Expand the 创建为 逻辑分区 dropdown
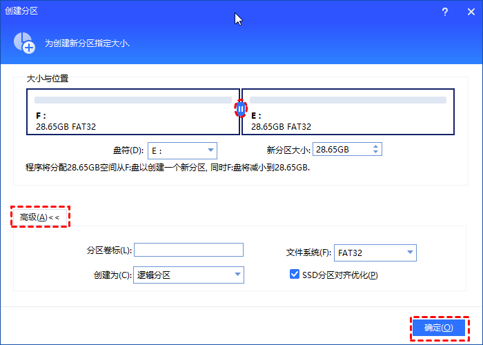The image size is (483, 345). click(237, 275)
